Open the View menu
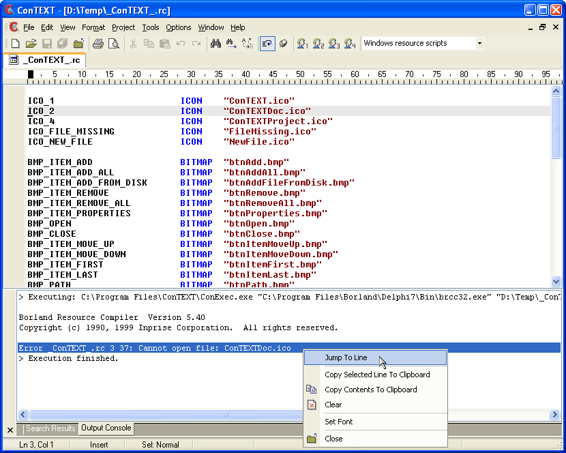The height and width of the screenshot is (453, 566). coord(68,27)
